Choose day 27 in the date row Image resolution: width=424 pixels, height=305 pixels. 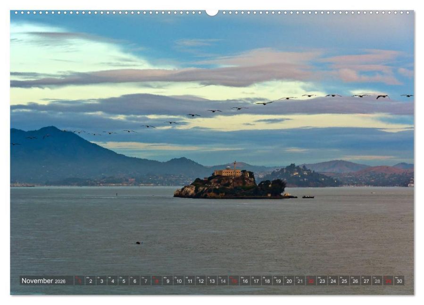(366, 281)
